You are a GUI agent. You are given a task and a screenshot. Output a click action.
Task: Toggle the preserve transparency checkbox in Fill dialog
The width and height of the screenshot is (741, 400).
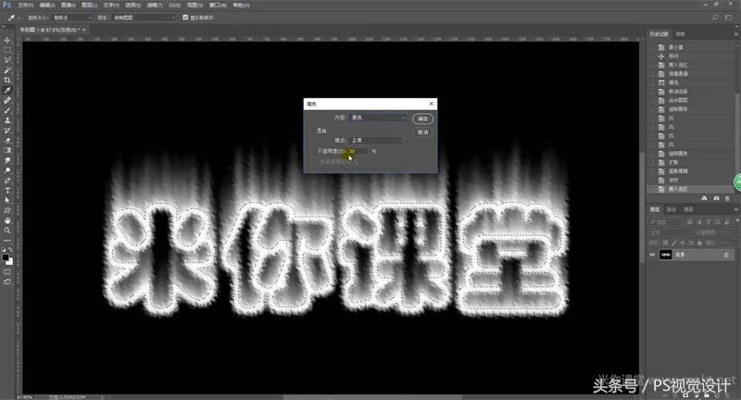pos(316,161)
